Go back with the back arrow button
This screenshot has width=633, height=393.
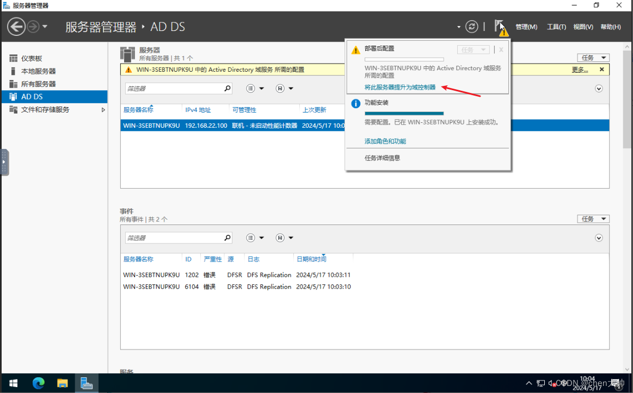point(16,27)
